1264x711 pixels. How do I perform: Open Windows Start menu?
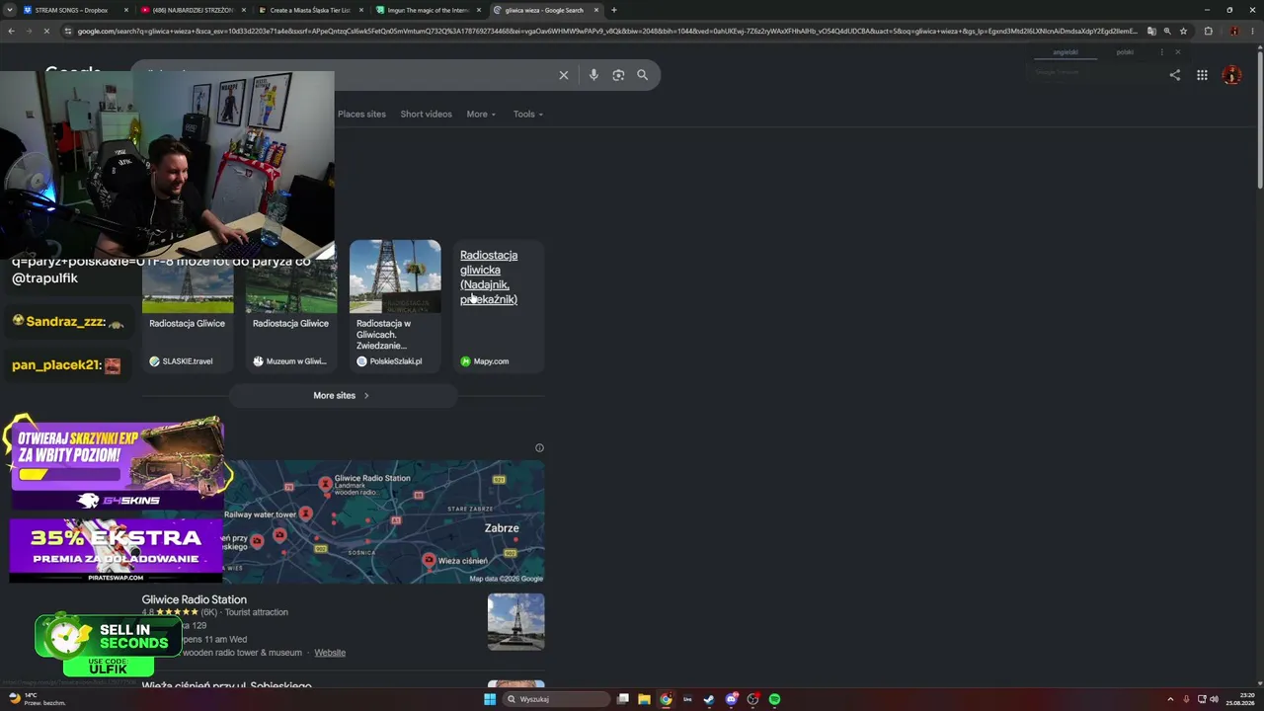490,699
